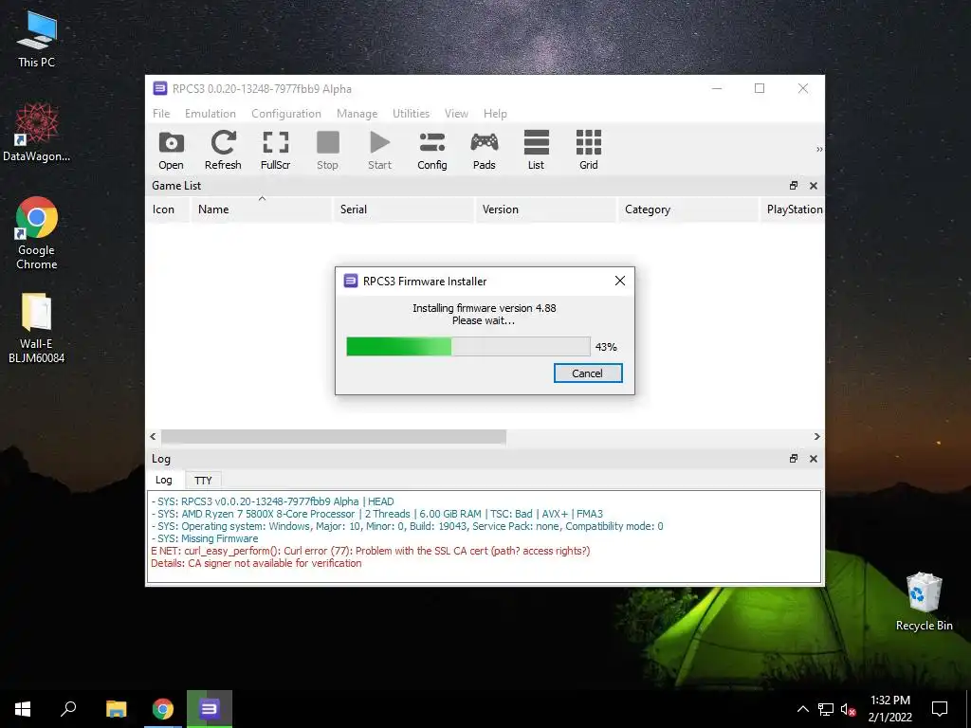Screen dimensions: 971x728
Task: Click the 'CA signer not available' log line
Action: click(256, 563)
